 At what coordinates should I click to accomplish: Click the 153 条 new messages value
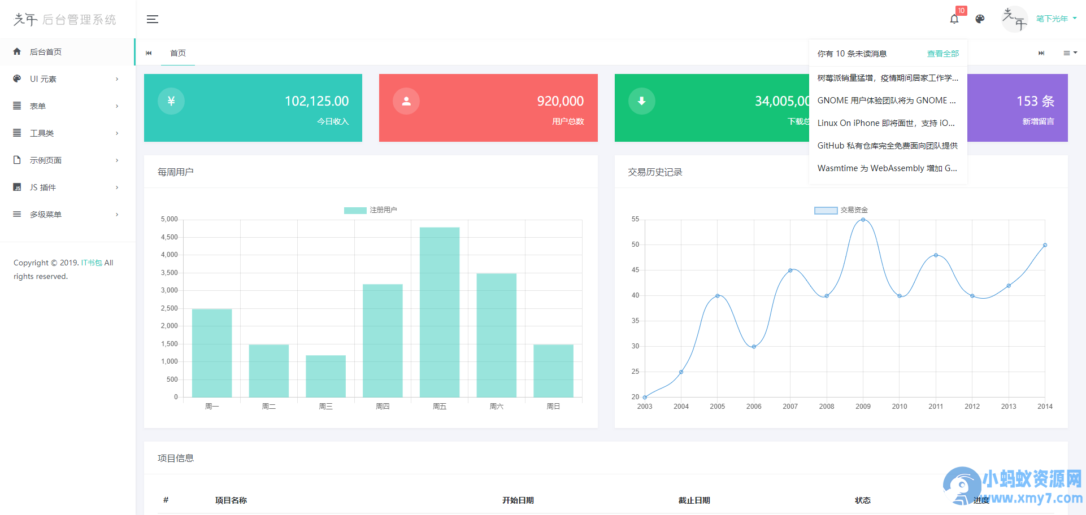pyautogui.click(x=1035, y=101)
